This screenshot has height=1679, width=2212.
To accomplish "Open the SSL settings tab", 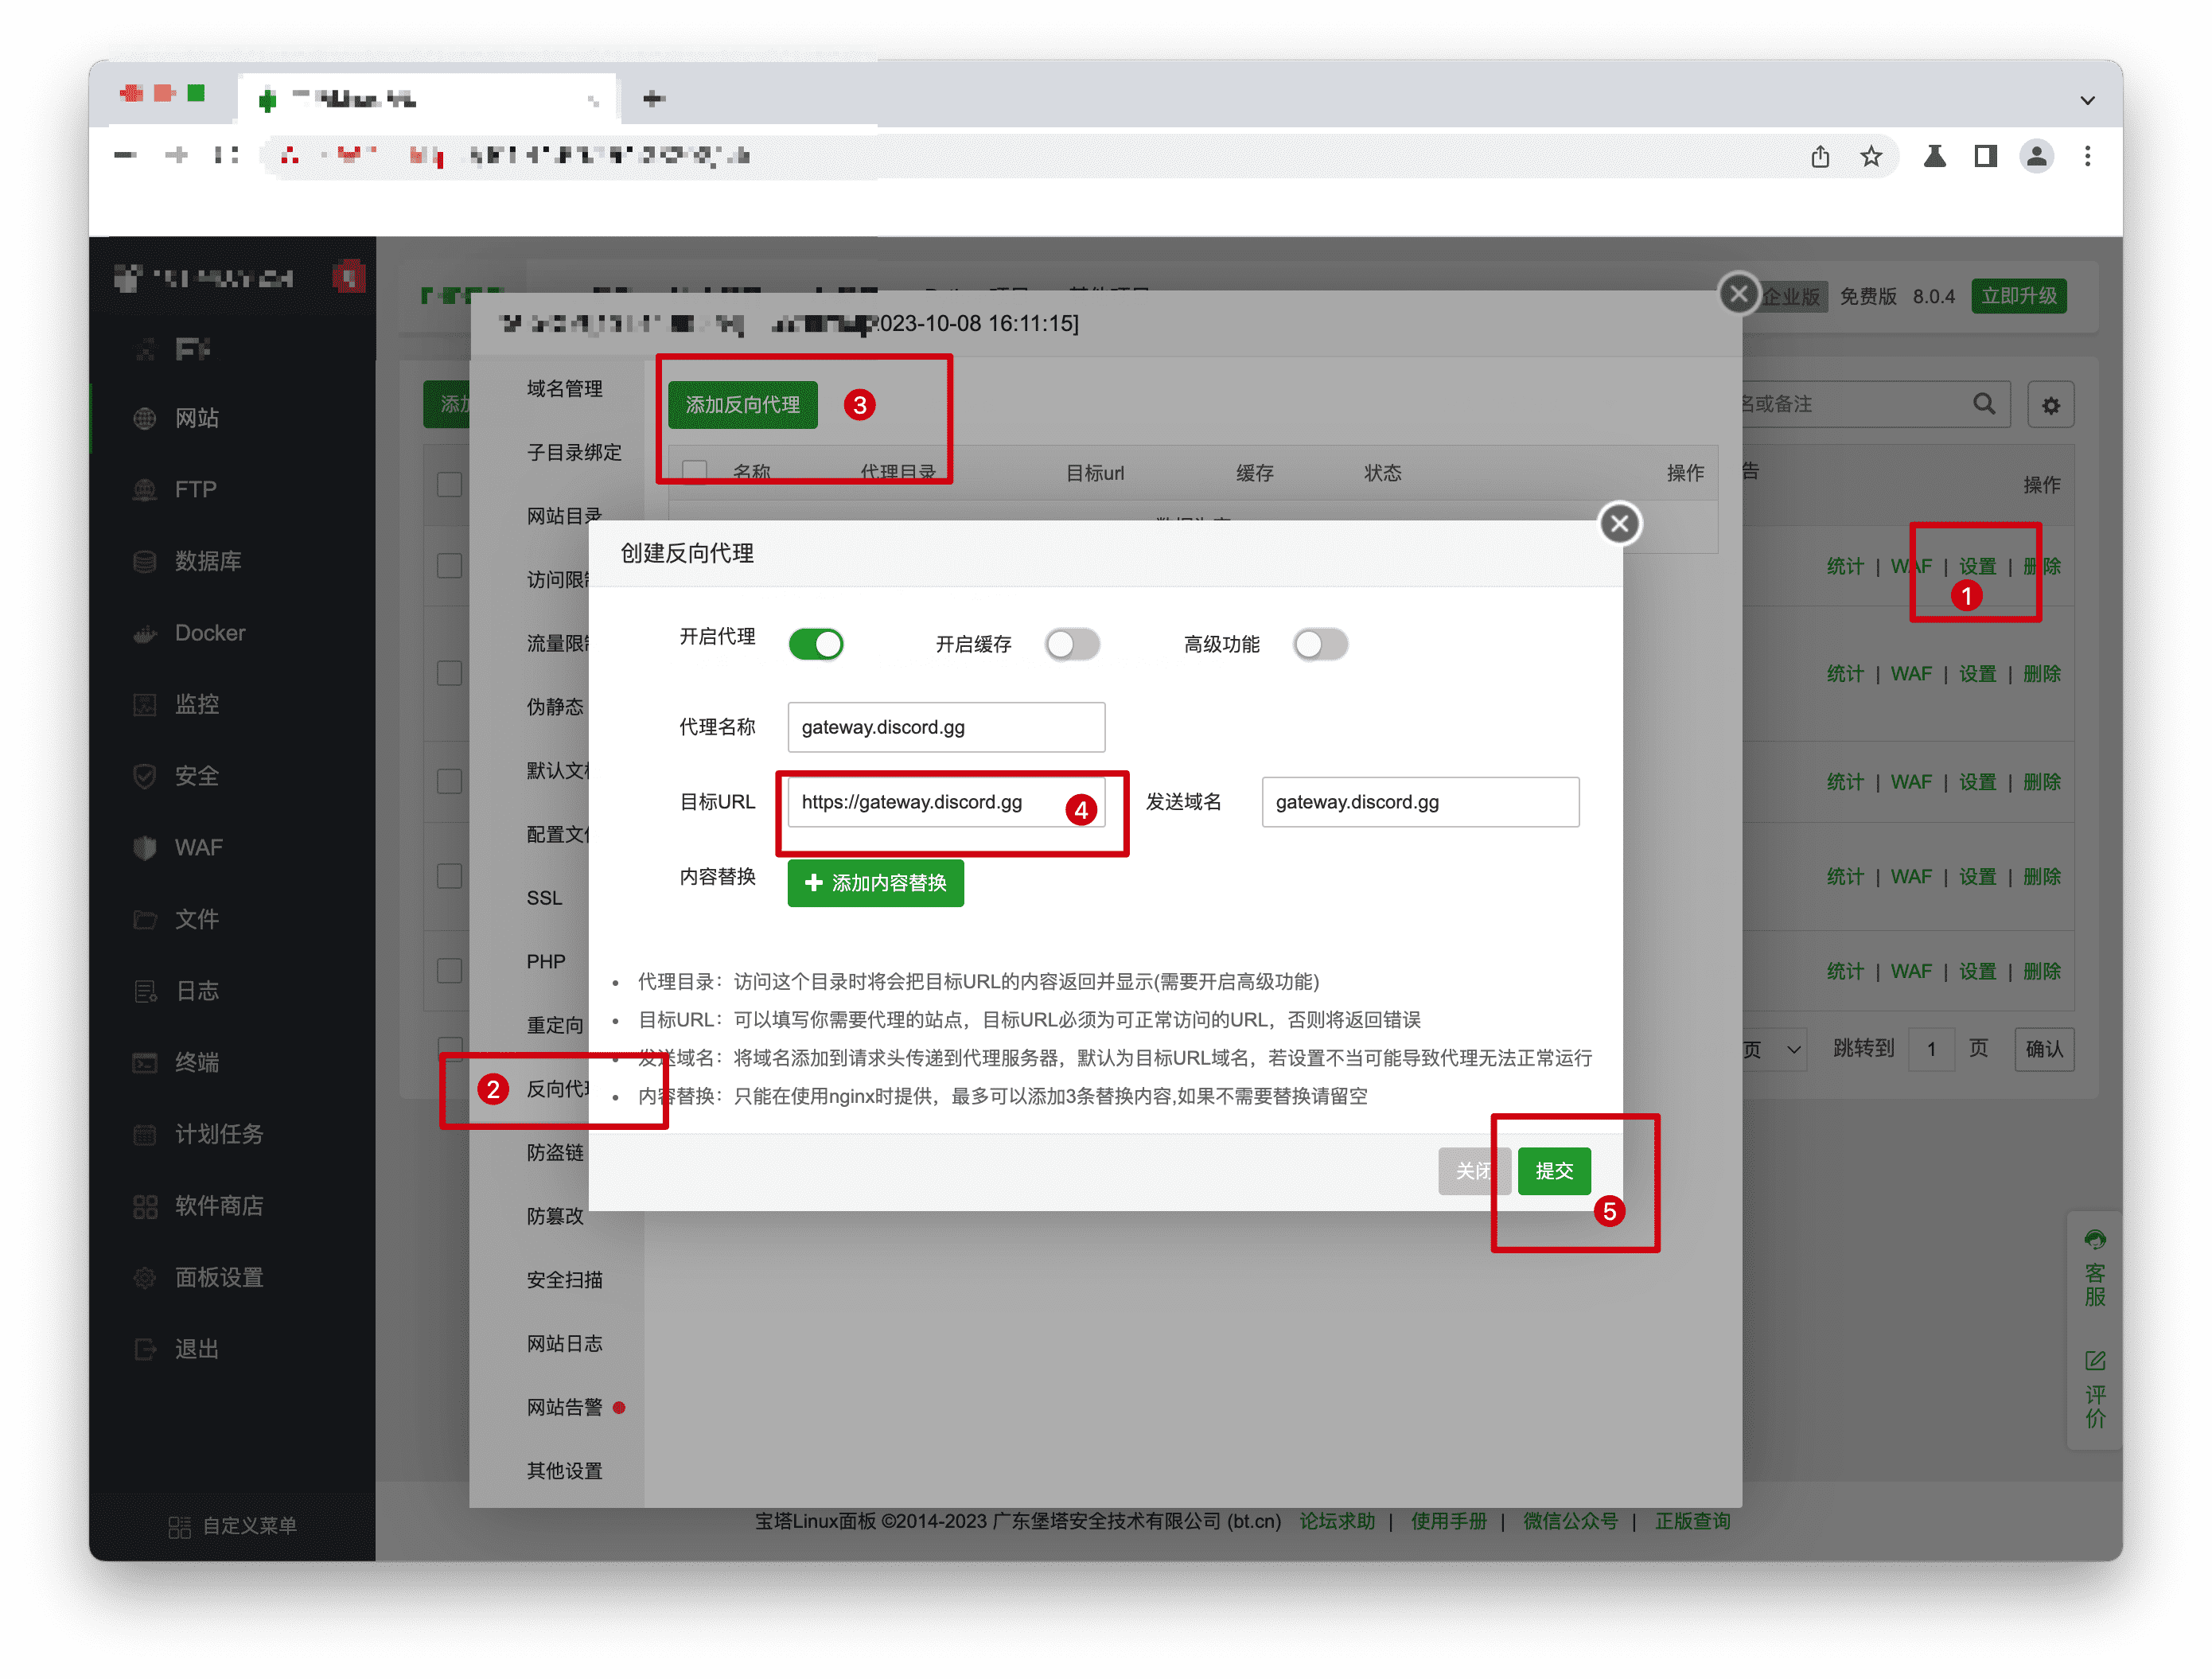I will (x=545, y=898).
